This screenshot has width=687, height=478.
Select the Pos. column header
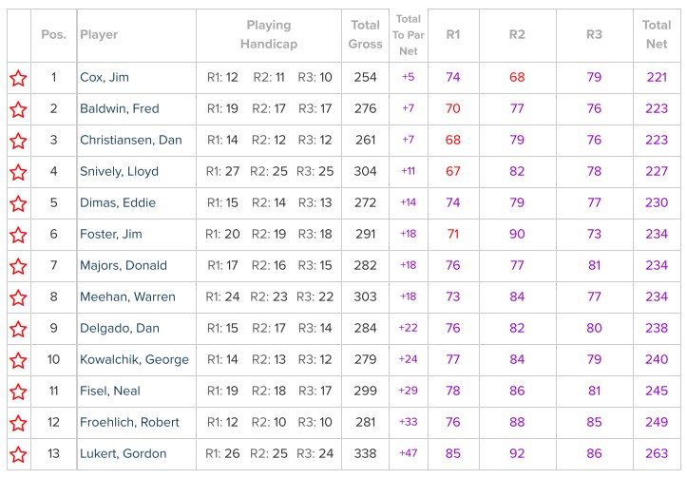53,34
